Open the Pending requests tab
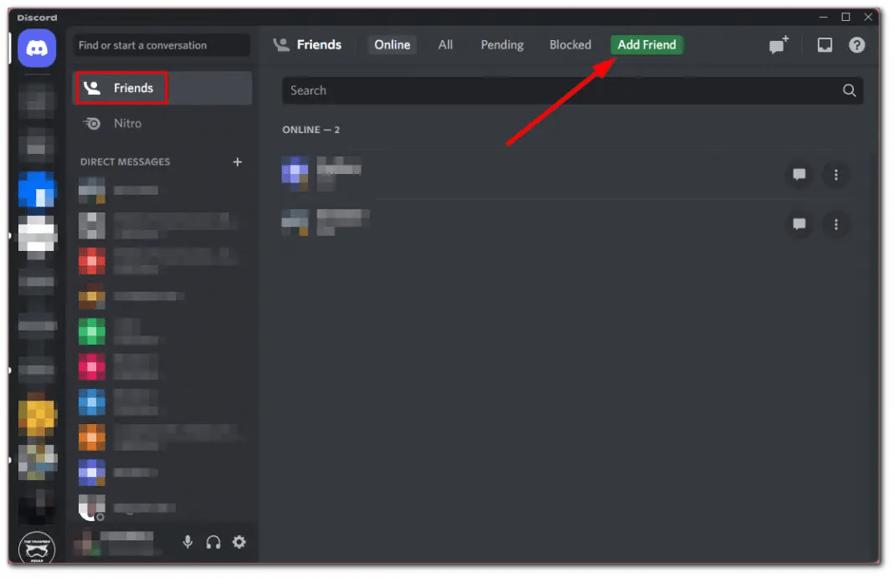894x578 pixels. pyautogui.click(x=501, y=44)
